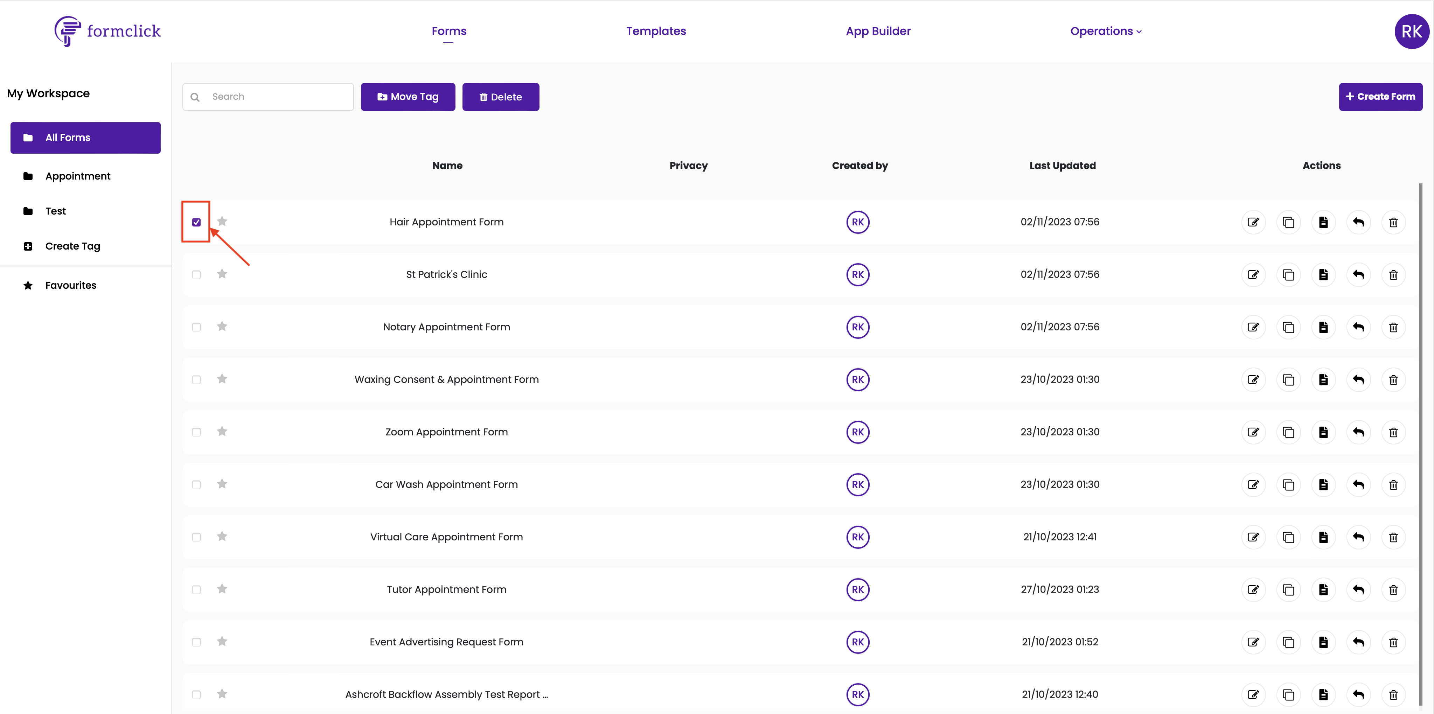Expand the Operations dropdown menu
The height and width of the screenshot is (714, 1434).
1106,31
